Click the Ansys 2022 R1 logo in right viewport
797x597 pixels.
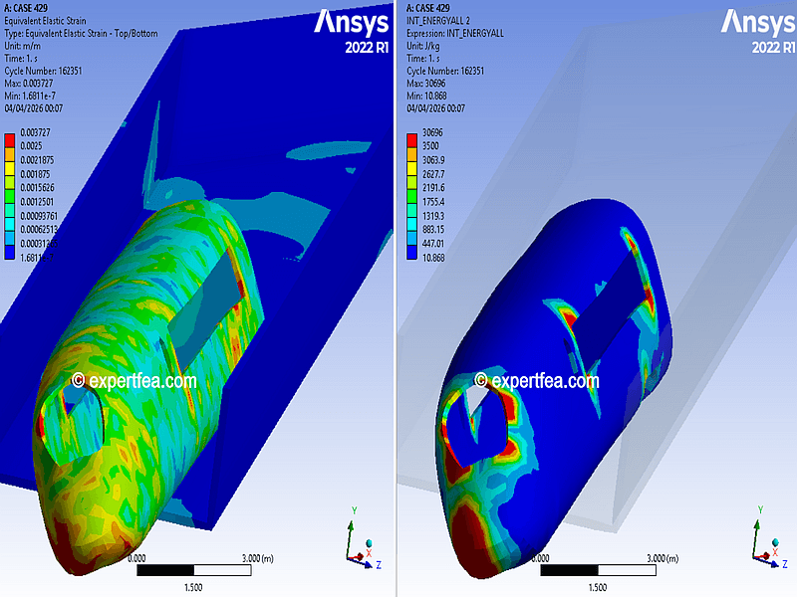(x=757, y=30)
